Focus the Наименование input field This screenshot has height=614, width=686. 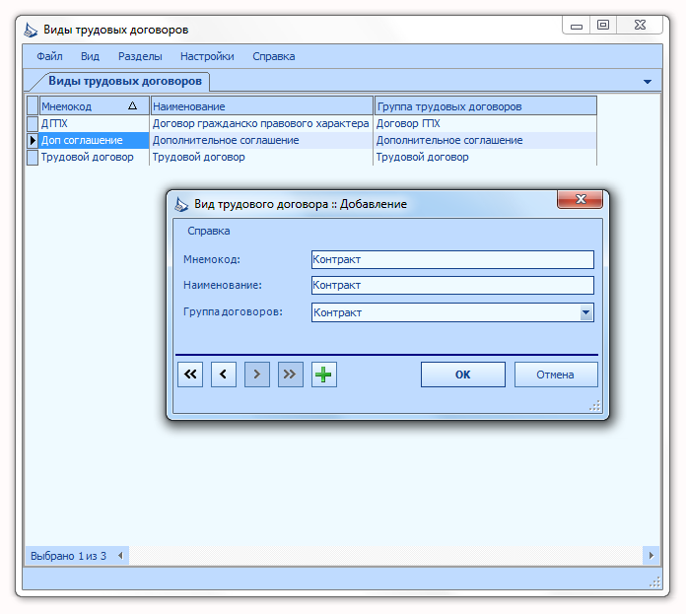click(x=452, y=285)
